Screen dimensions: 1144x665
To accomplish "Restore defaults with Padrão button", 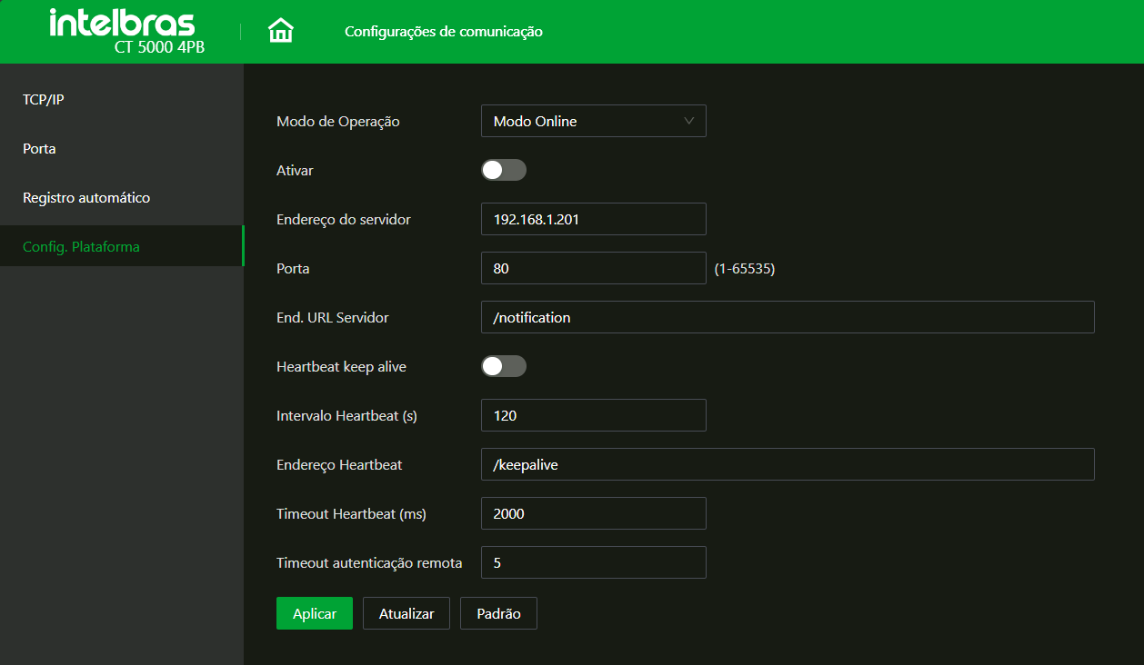I will [x=498, y=613].
